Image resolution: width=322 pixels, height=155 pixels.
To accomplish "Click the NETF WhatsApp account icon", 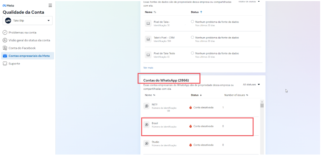I will click(147, 106).
